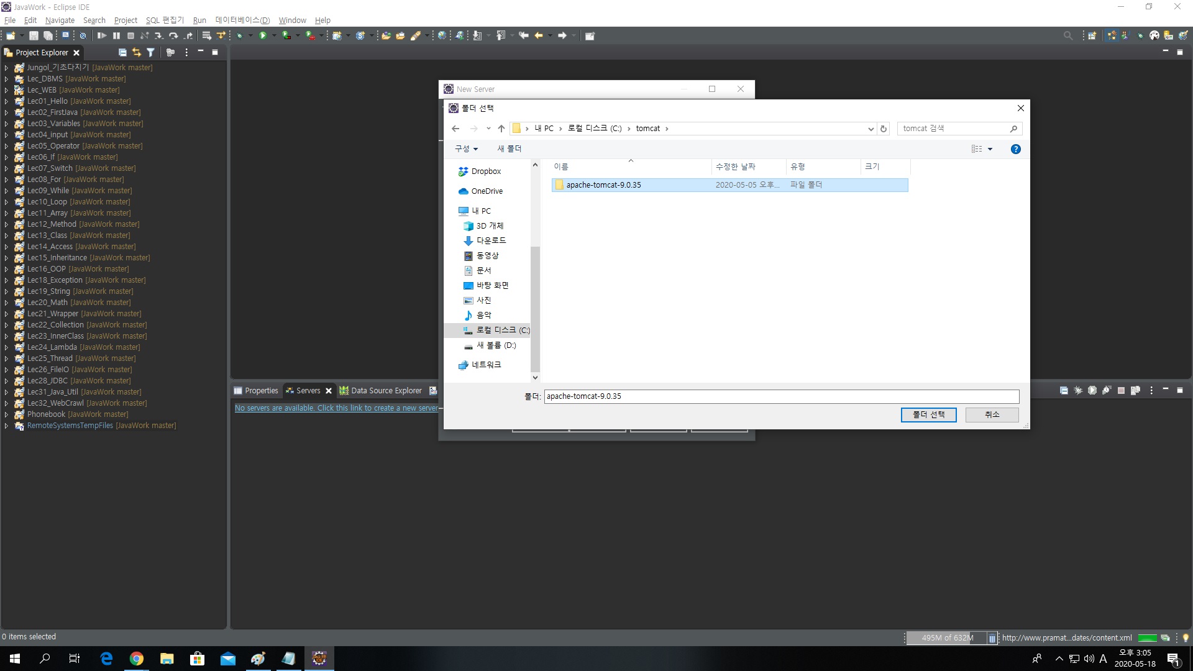Open the address bar history dropdown
The height and width of the screenshot is (671, 1193).
(x=870, y=129)
